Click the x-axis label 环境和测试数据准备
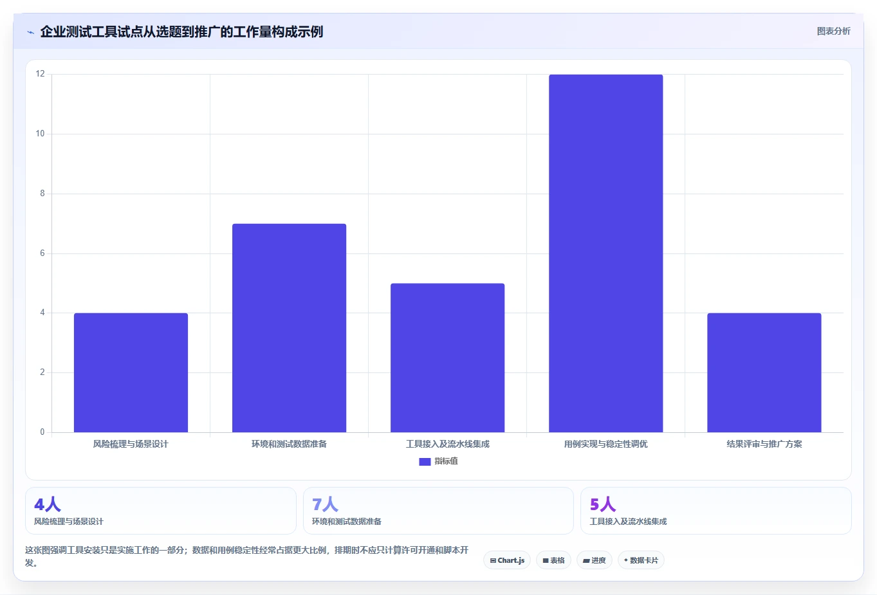Screen dimensions: 877x595 (289, 444)
